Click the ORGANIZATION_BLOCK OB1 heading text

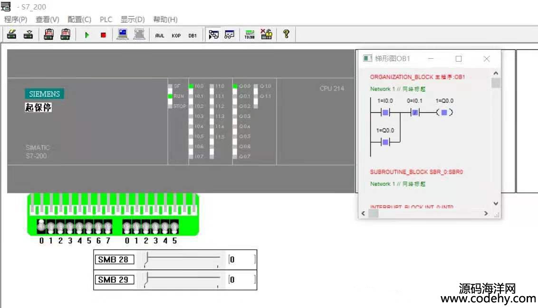[x=417, y=77]
